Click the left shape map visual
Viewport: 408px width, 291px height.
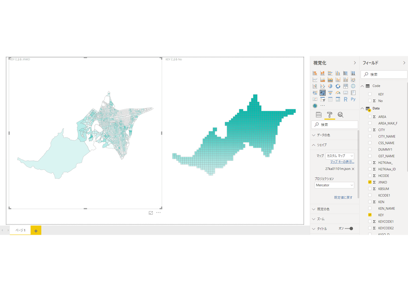point(85,133)
